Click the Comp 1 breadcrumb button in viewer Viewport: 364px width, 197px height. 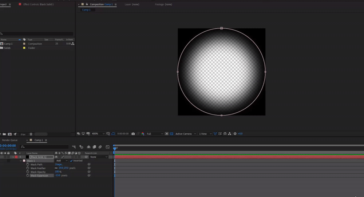[x=86, y=10]
